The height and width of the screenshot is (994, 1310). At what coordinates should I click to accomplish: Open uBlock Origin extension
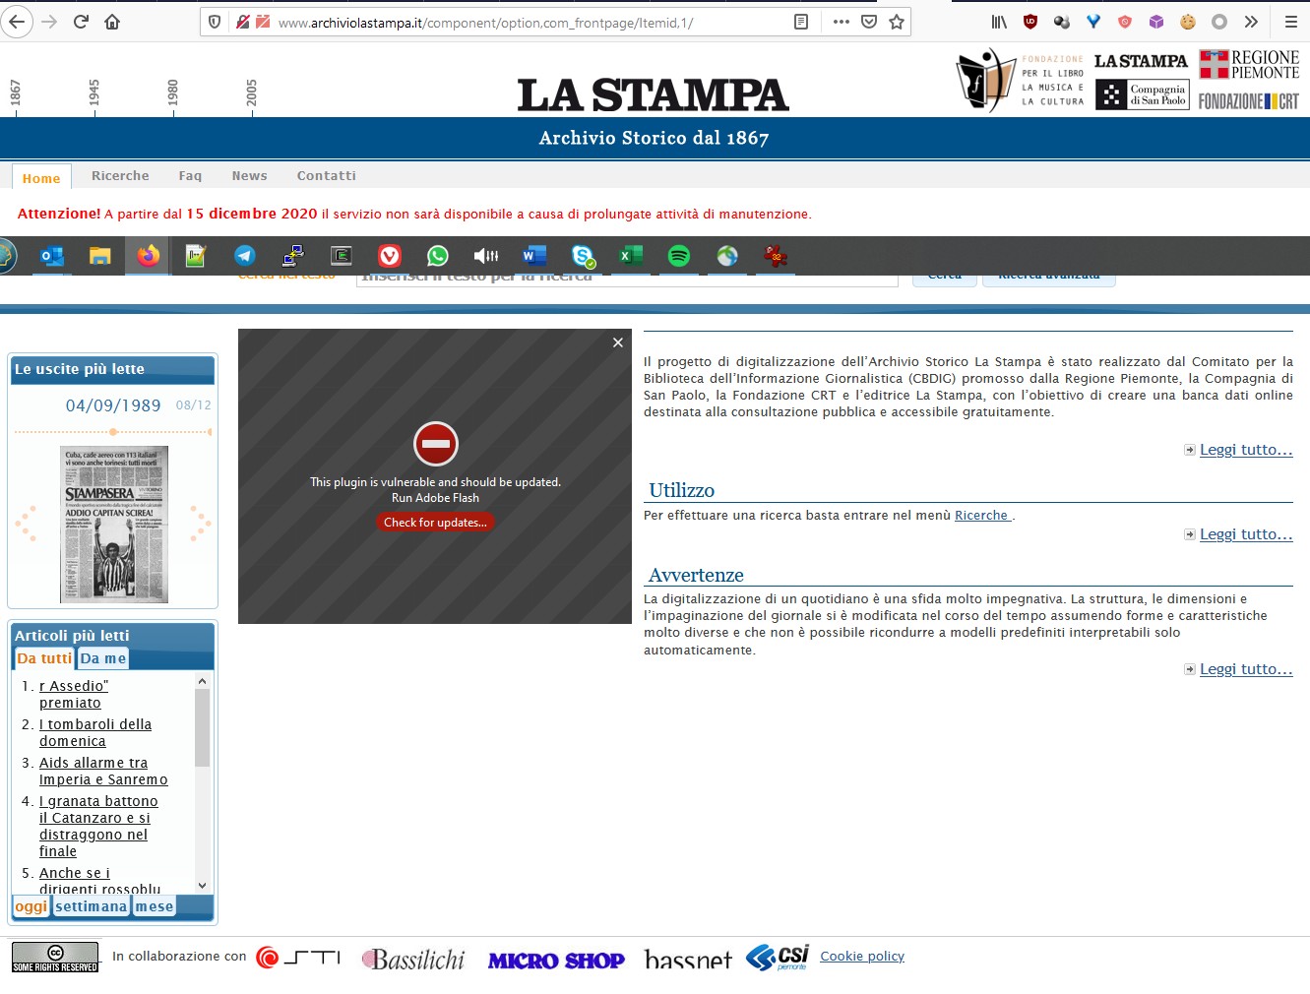click(1030, 22)
